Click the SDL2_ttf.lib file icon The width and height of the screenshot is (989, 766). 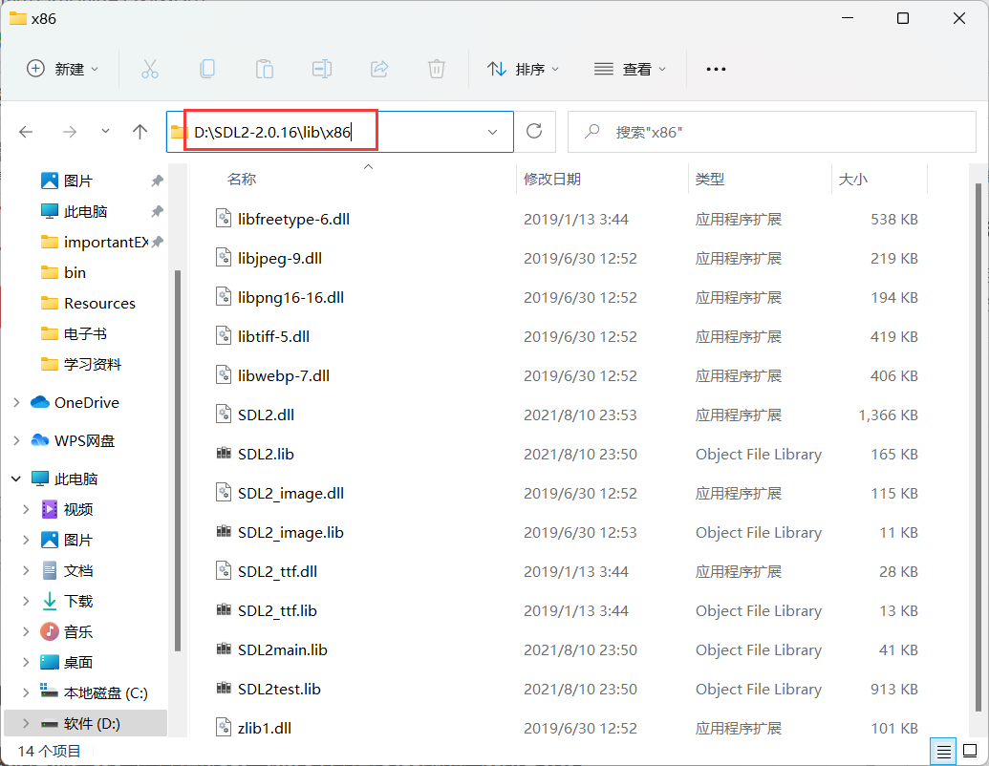pyautogui.click(x=224, y=609)
